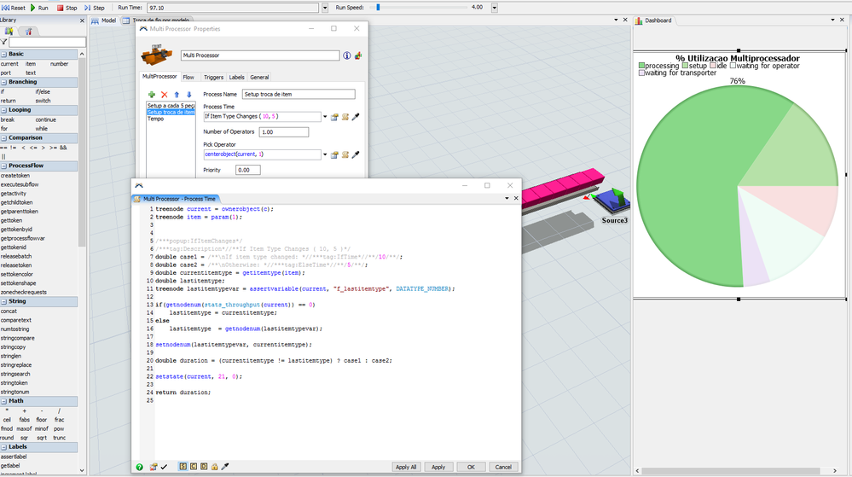
Task: Move process down with blue down arrow
Action: [x=188, y=94]
